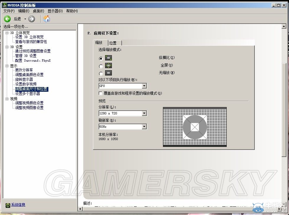Screen dimensions: 289x215
Task: Click the no-scaling mode icon
Action: pos(108,73)
